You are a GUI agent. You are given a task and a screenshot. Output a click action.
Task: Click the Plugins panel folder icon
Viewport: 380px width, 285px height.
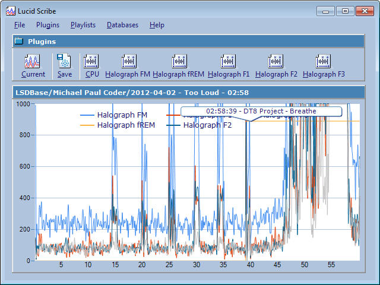click(19, 42)
